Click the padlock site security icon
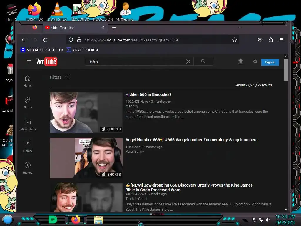 [x=79, y=40]
